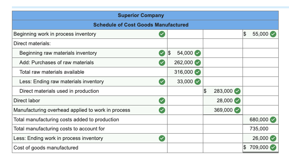Click the checkmark beside 680,000 total
289x155 pixels.
(273, 120)
